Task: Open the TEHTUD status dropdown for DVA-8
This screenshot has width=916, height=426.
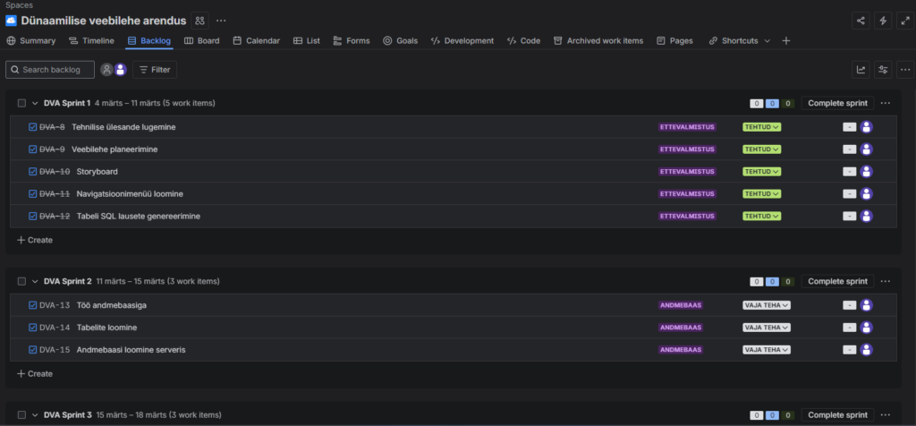Action: (761, 127)
